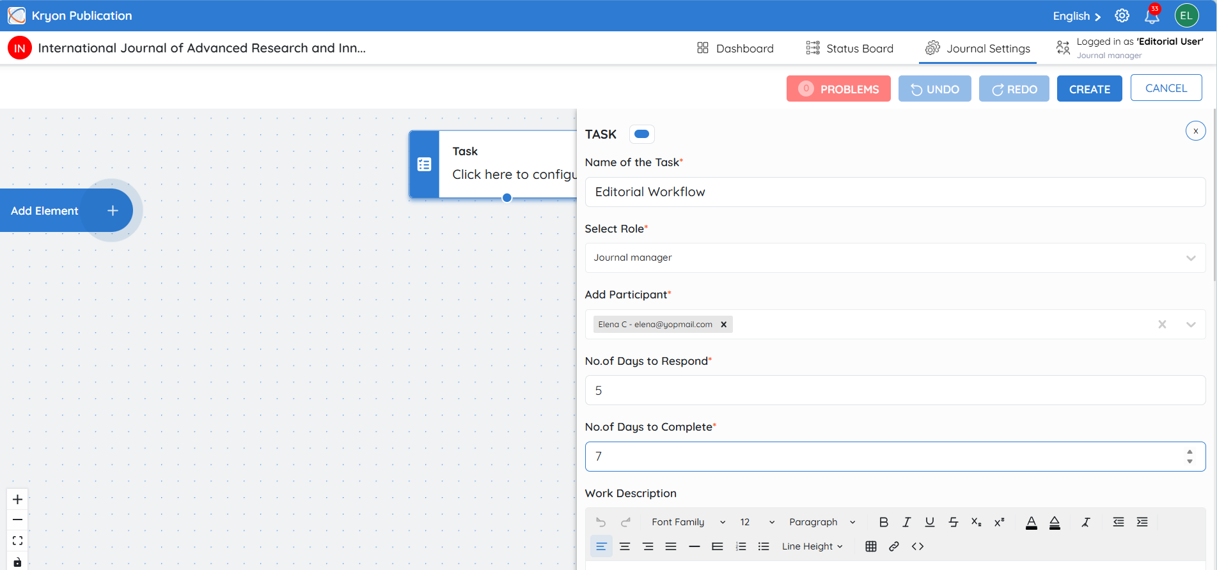This screenshot has width=1217, height=570.
Task: Center align the description text
Action: (625, 546)
